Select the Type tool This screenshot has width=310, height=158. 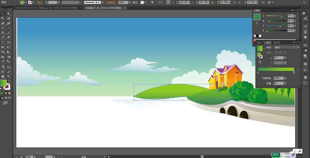pos(3,28)
